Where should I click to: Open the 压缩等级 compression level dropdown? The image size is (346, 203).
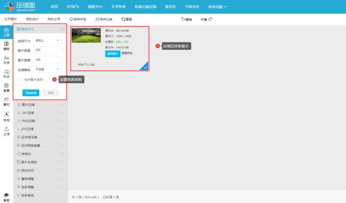point(47,70)
